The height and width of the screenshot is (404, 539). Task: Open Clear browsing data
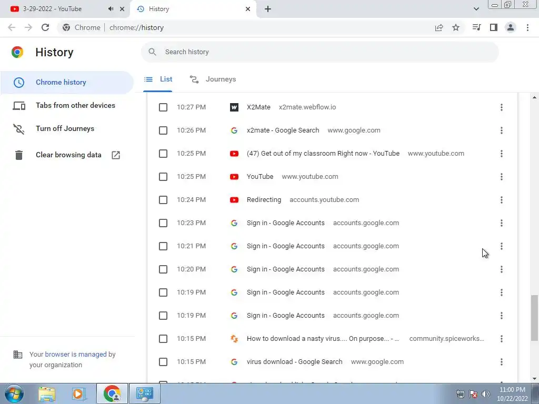[67, 155]
